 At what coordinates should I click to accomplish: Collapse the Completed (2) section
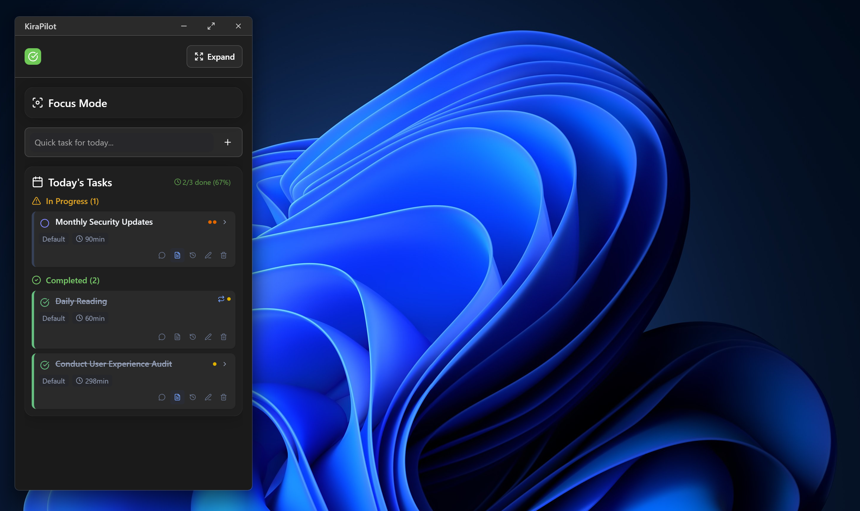pyautogui.click(x=73, y=280)
